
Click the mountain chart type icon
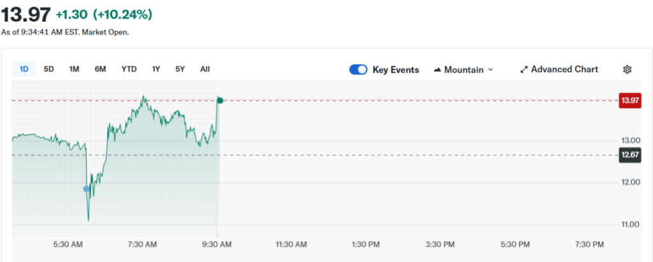coord(437,69)
